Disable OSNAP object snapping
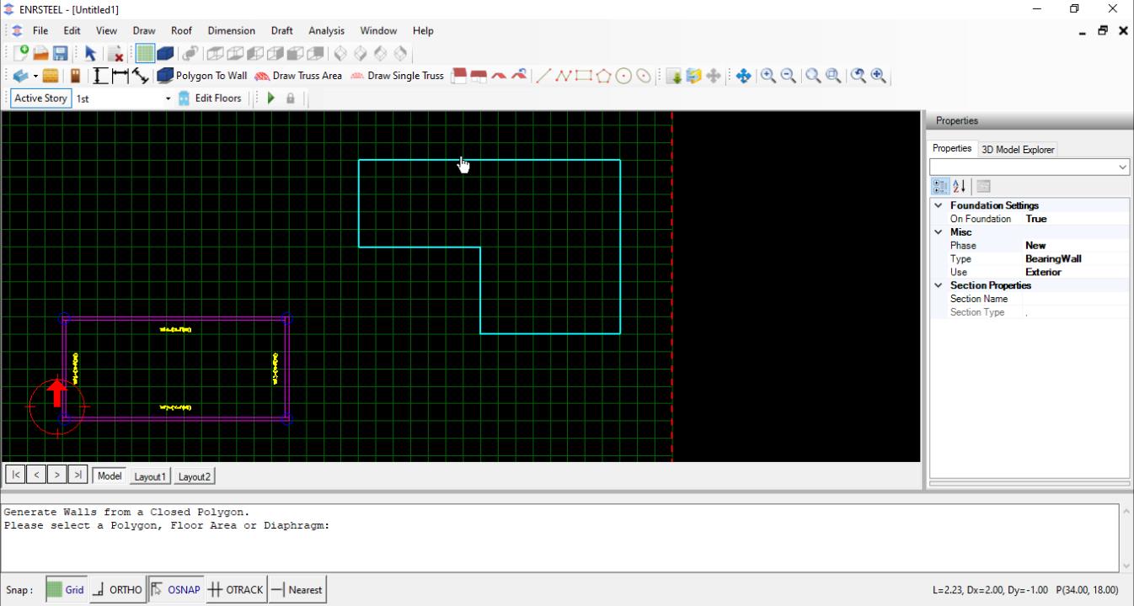Image resolution: width=1134 pixels, height=606 pixels. coord(176,590)
